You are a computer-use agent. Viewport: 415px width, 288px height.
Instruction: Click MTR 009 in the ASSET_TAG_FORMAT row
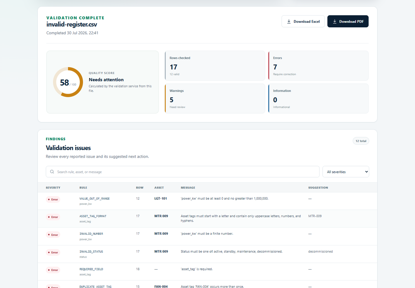point(161,216)
